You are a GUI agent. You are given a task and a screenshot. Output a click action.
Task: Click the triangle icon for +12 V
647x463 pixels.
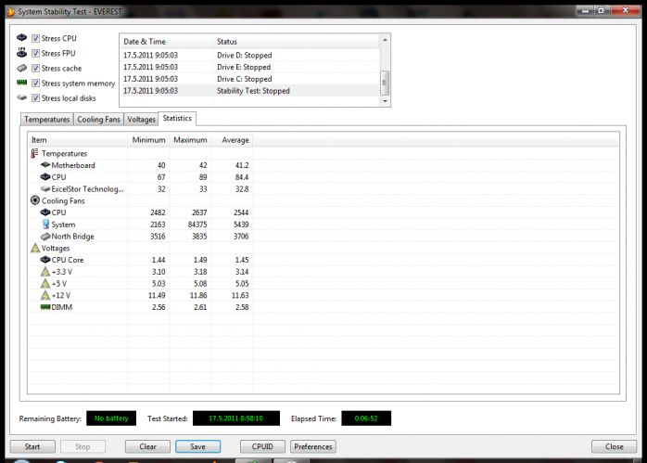coord(45,295)
